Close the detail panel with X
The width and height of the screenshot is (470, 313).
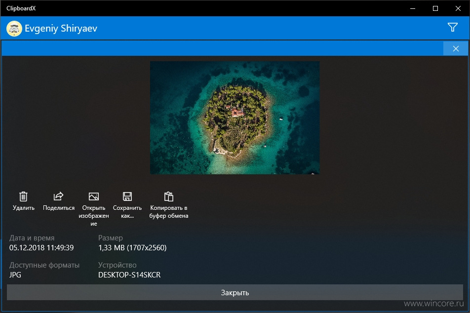(x=456, y=48)
